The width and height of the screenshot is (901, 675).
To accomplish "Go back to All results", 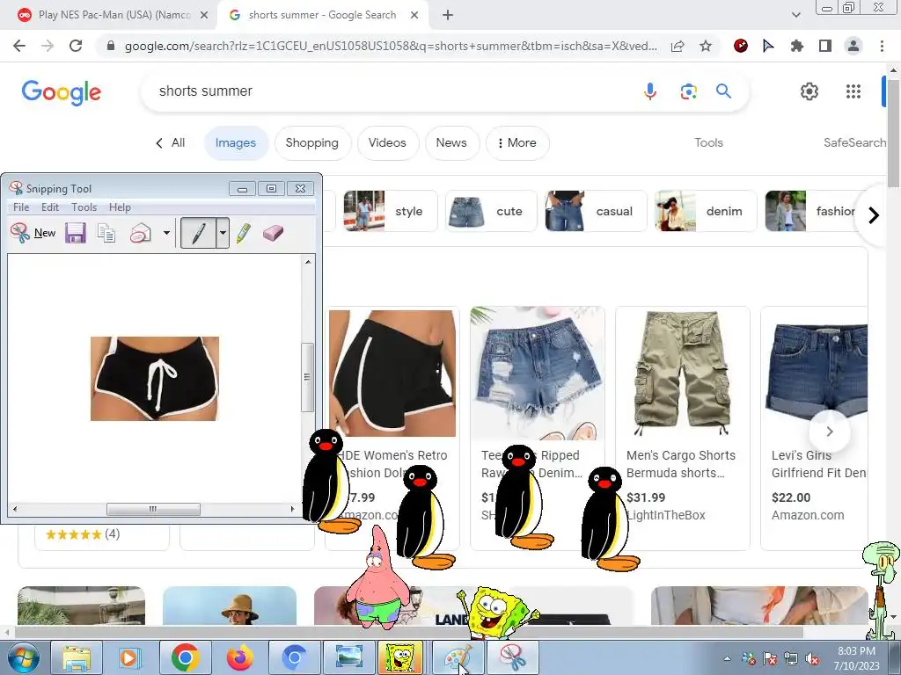I will coord(170,143).
